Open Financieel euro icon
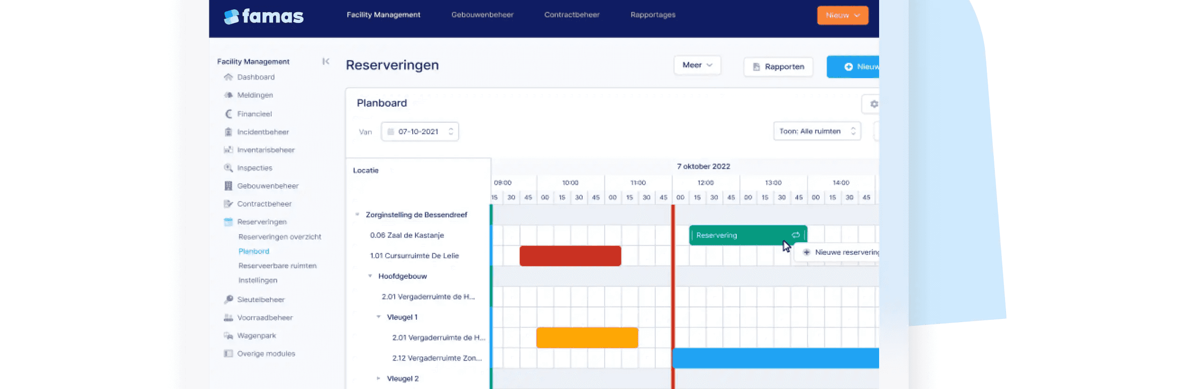 (228, 114)
